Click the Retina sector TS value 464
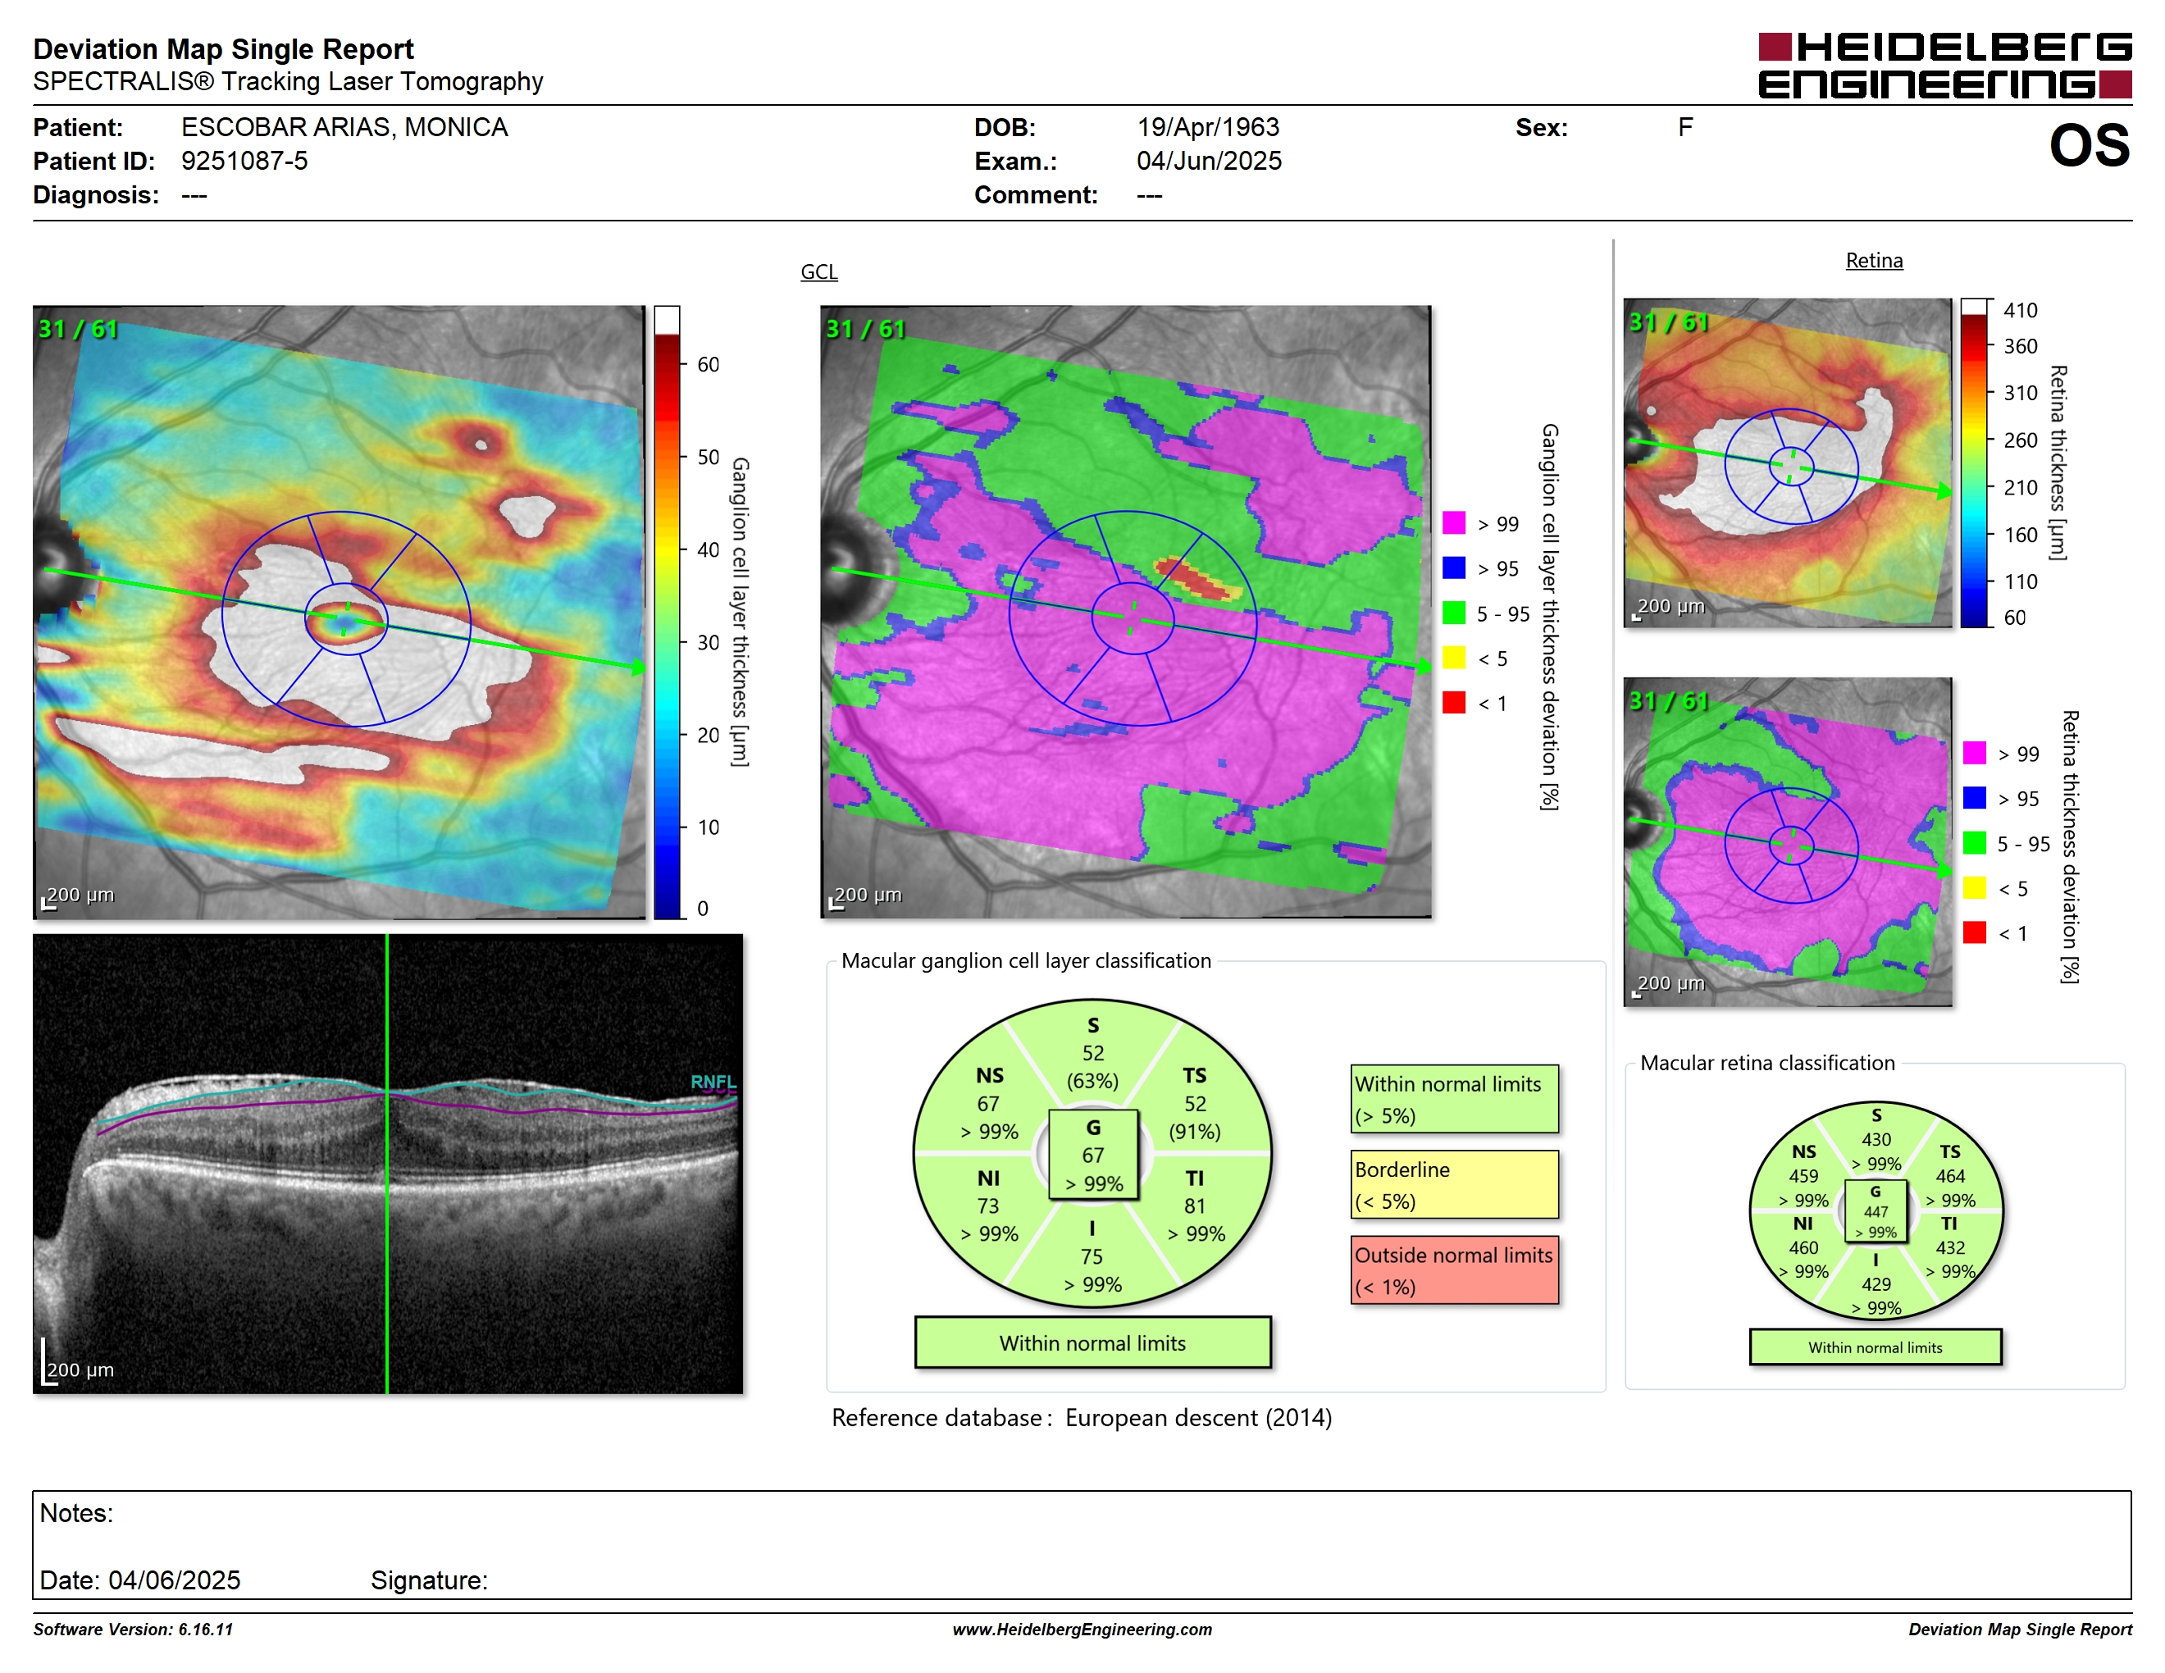 (x=1950, y=1175)
